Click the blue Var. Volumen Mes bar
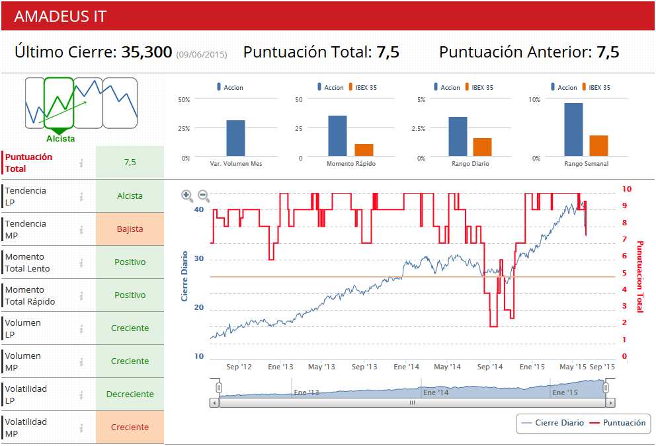 [x=235, y=138]
